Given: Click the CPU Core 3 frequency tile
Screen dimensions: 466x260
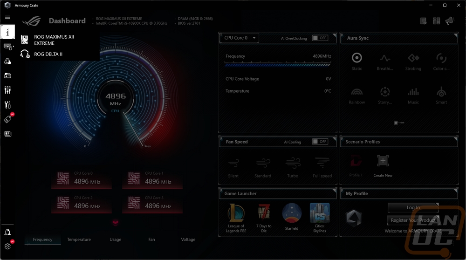Looking at the screenshot, I should coord(152,204).
